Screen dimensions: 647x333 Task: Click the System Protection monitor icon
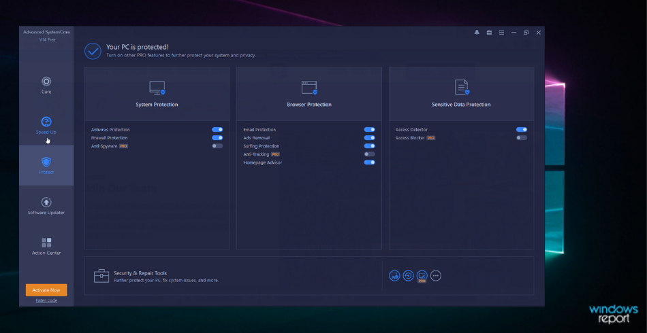coord(157,88)
